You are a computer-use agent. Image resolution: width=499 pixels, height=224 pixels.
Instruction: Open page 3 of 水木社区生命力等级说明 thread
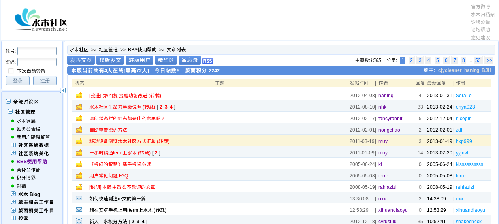pyautogui.click(x=166, y=107)
